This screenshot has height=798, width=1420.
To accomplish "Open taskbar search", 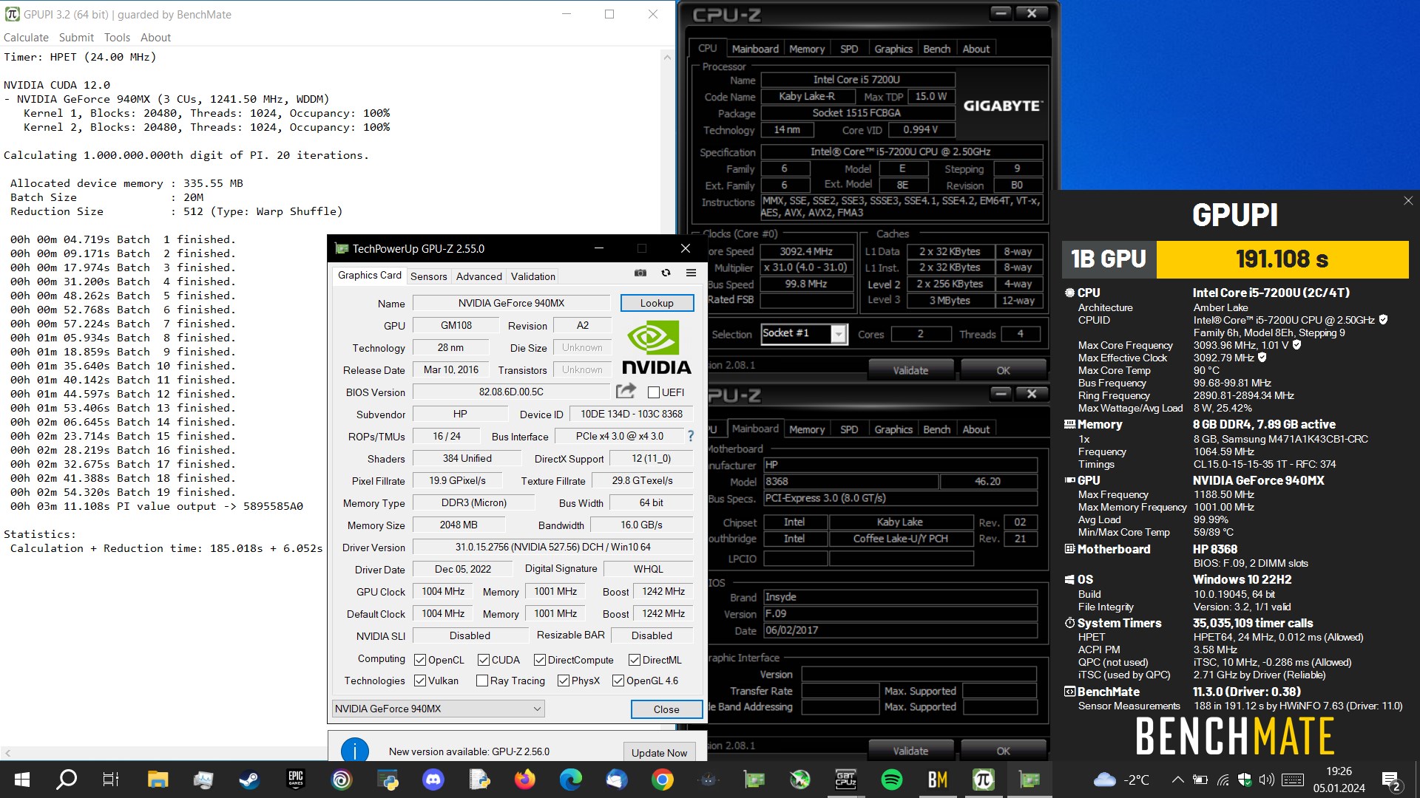I will point(67,780).
